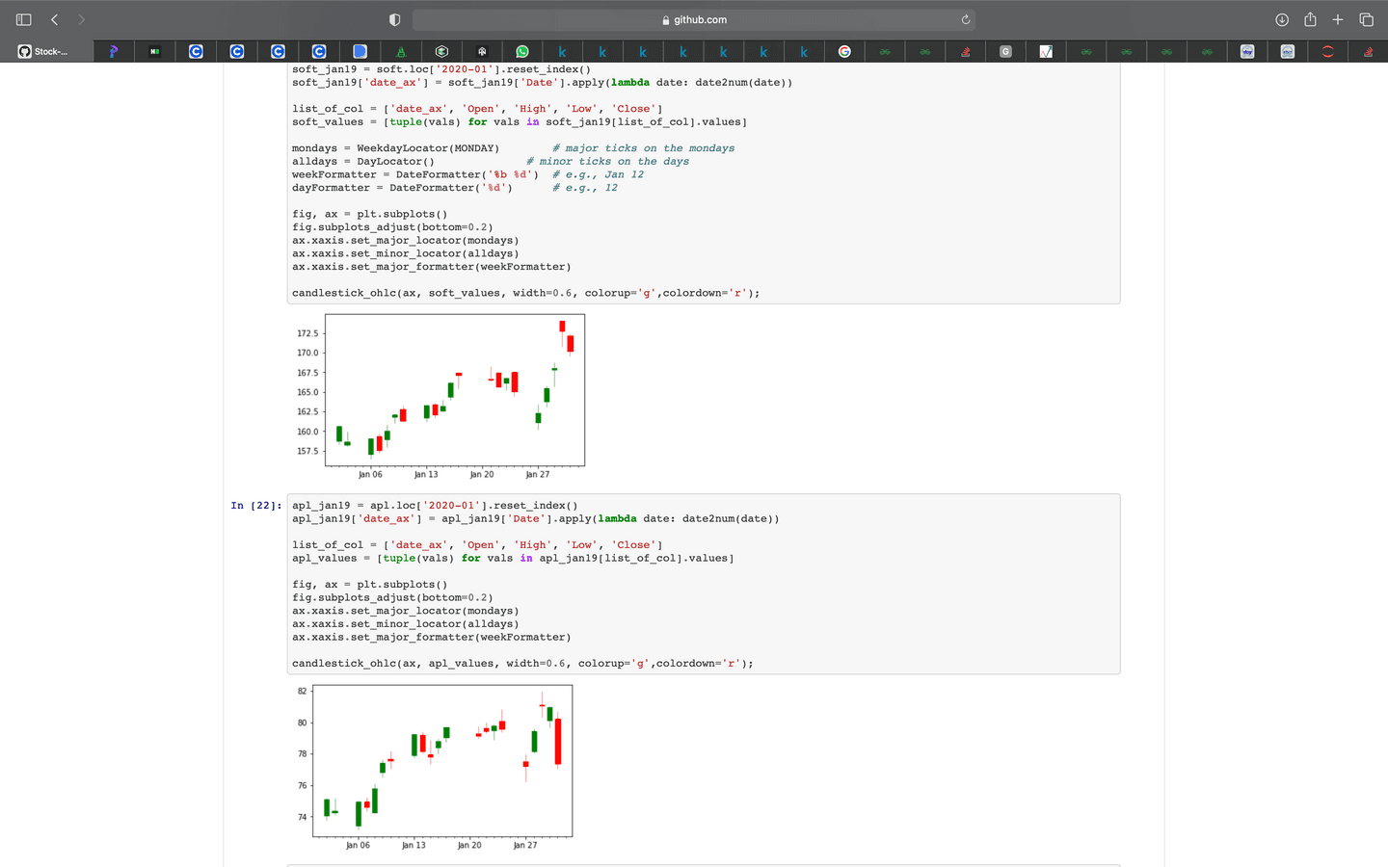
Task: Switch to the hexagon icon tab
Action: [x=441, y=51]
